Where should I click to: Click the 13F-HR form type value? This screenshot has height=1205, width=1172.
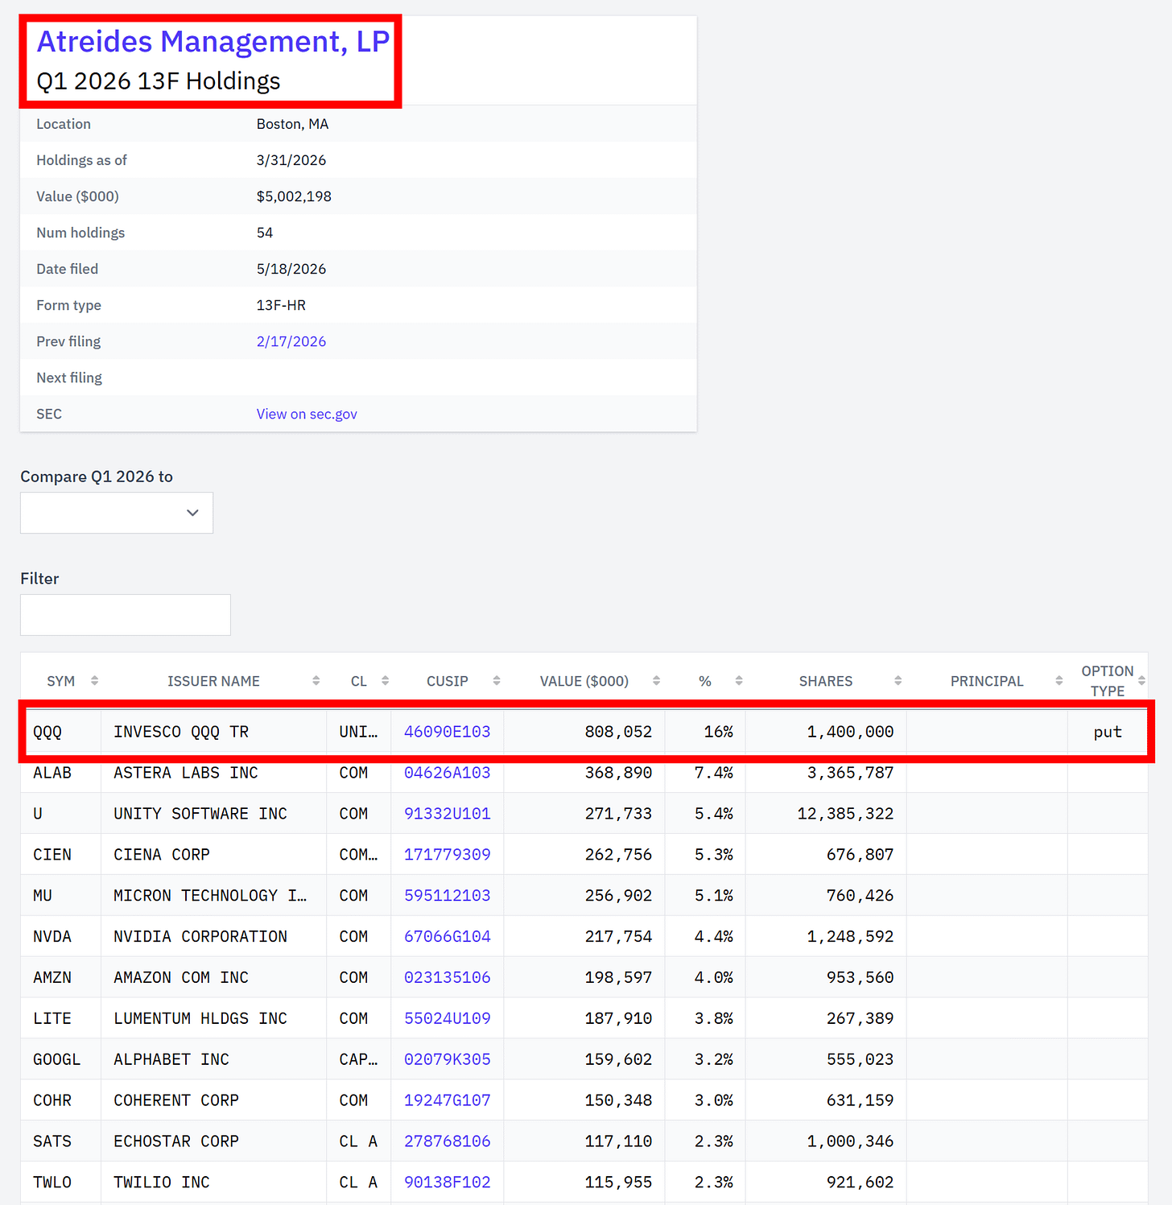[281, 305]
